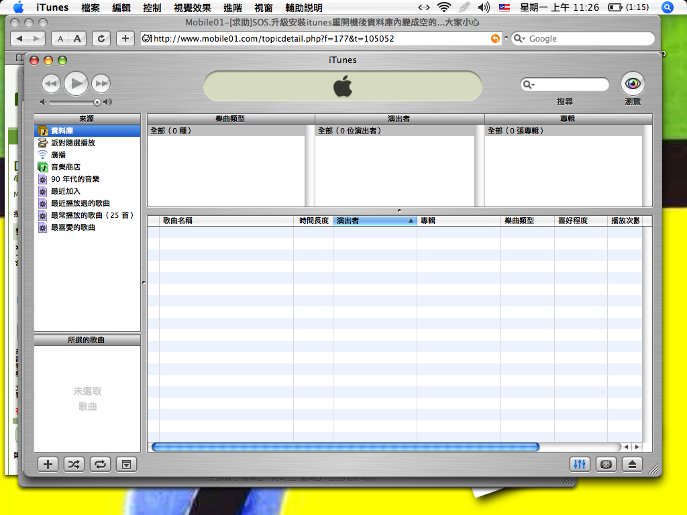This screenshot has height=515, width=687.
Task: Click the system volume icon in menu bar
Action: [x=484, y=7]
